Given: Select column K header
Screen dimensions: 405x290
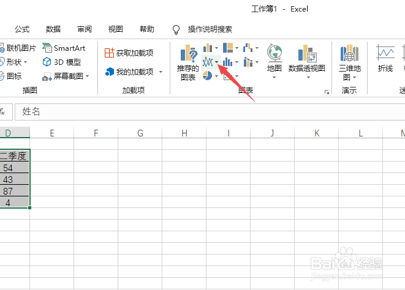Looking at the screenshot, I should [316, 133].
